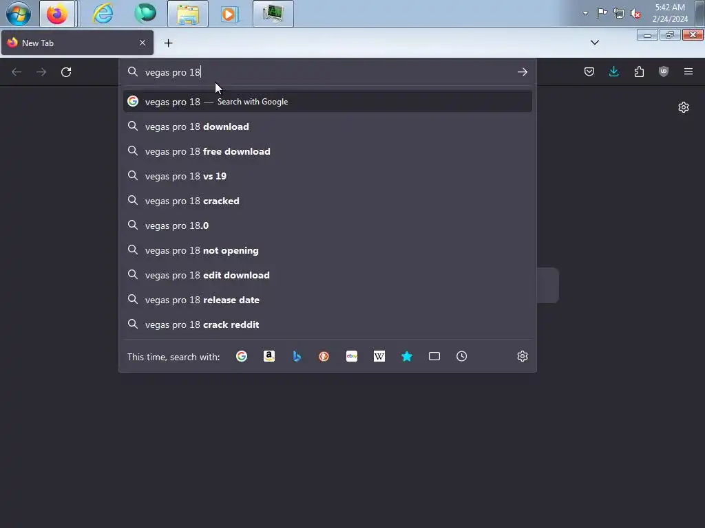Select suggestion 'vegas pro 18 not opening'
This screenshot has width=705, height=528.
[327, 250]
